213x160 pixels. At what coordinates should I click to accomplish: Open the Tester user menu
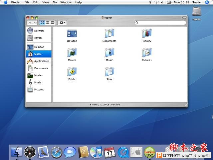point(197,2)
